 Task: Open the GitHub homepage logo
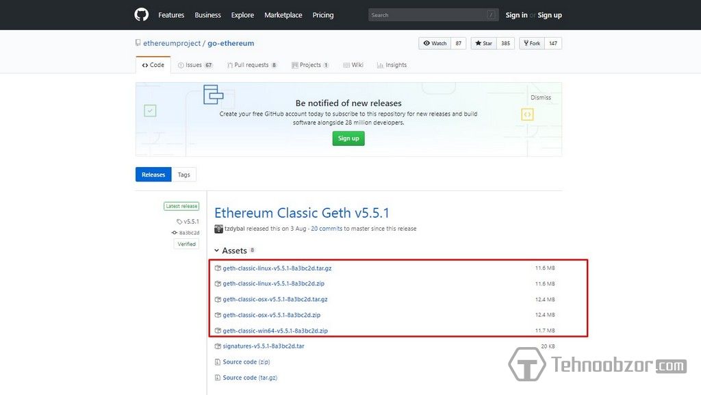click(141, 15)
